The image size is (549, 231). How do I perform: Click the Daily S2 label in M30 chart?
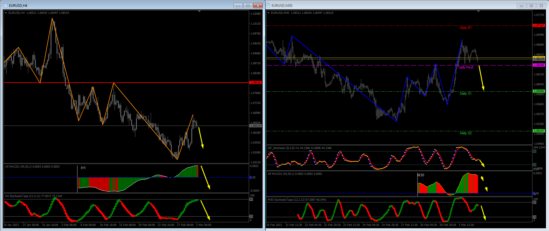(466, 133)
